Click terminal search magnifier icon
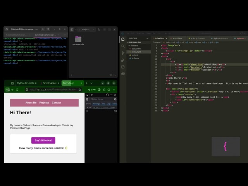The image size is (248, 186). tap(43, 29)
